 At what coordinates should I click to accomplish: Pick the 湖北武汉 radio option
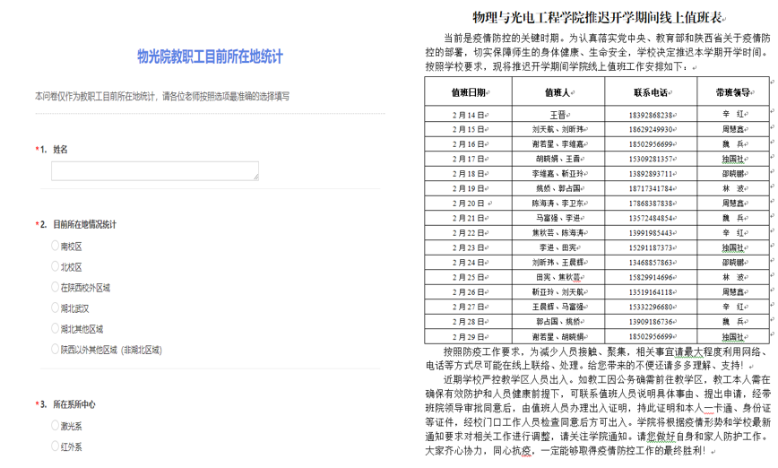coord(56,308)
